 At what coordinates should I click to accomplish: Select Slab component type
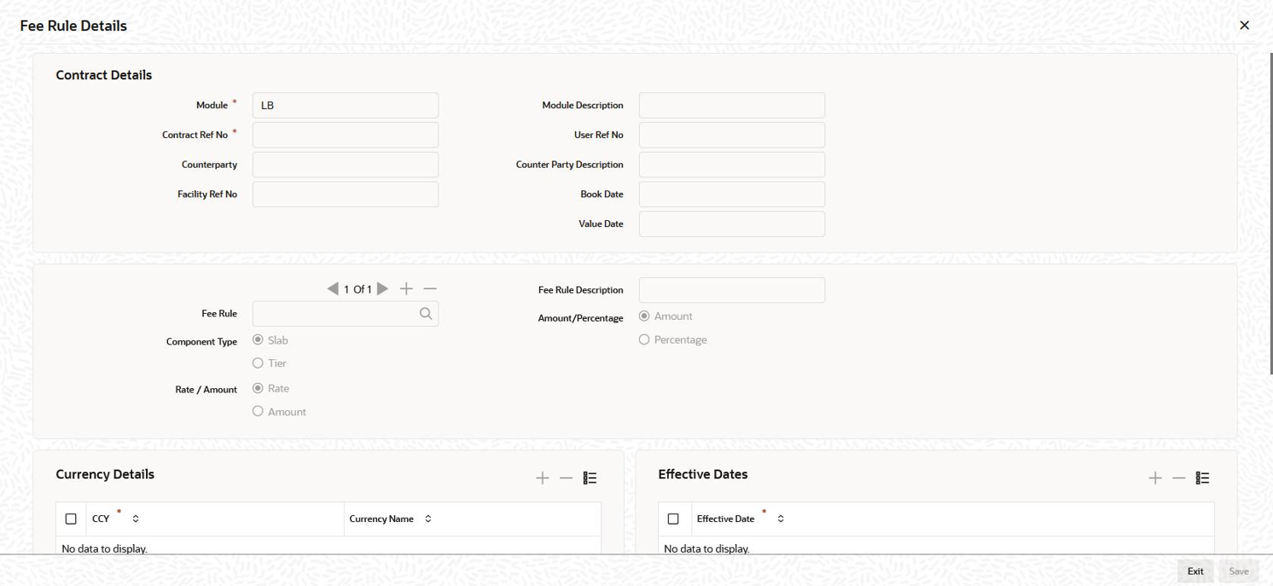(258, 339)
